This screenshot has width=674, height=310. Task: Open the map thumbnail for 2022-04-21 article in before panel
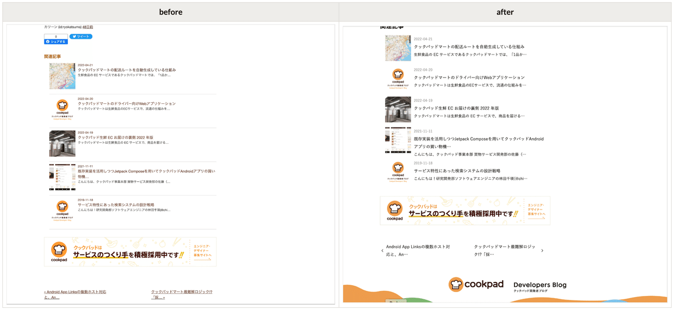(62, 76)
